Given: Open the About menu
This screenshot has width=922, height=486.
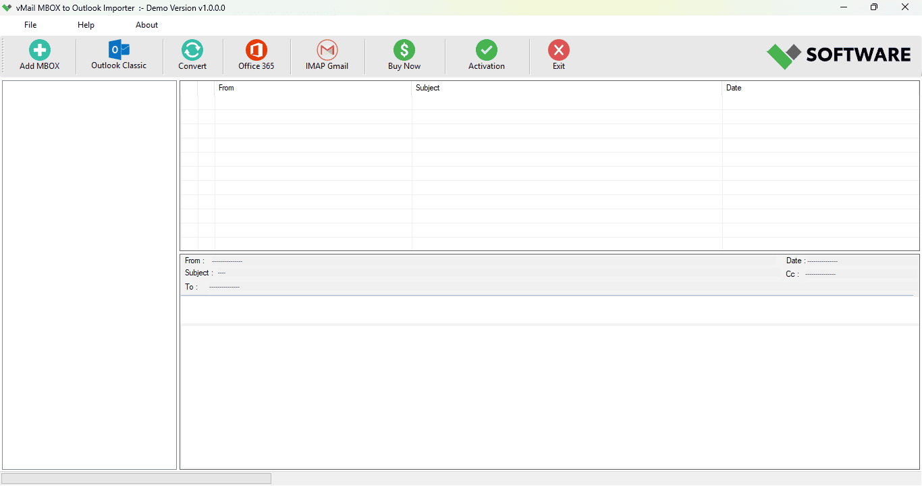Looking at the screenshot, I should (146, 25).
